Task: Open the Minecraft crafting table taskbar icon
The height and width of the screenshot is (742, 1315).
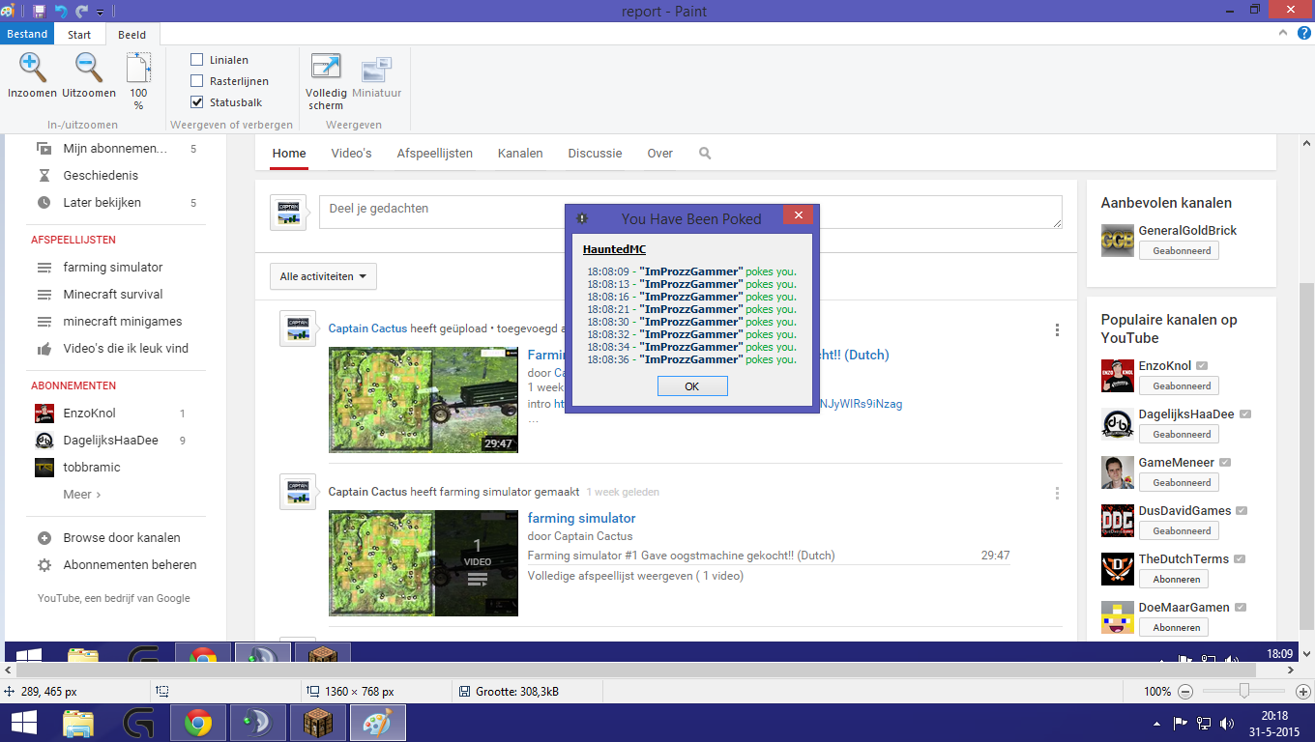Action: (x=319, y=723)
